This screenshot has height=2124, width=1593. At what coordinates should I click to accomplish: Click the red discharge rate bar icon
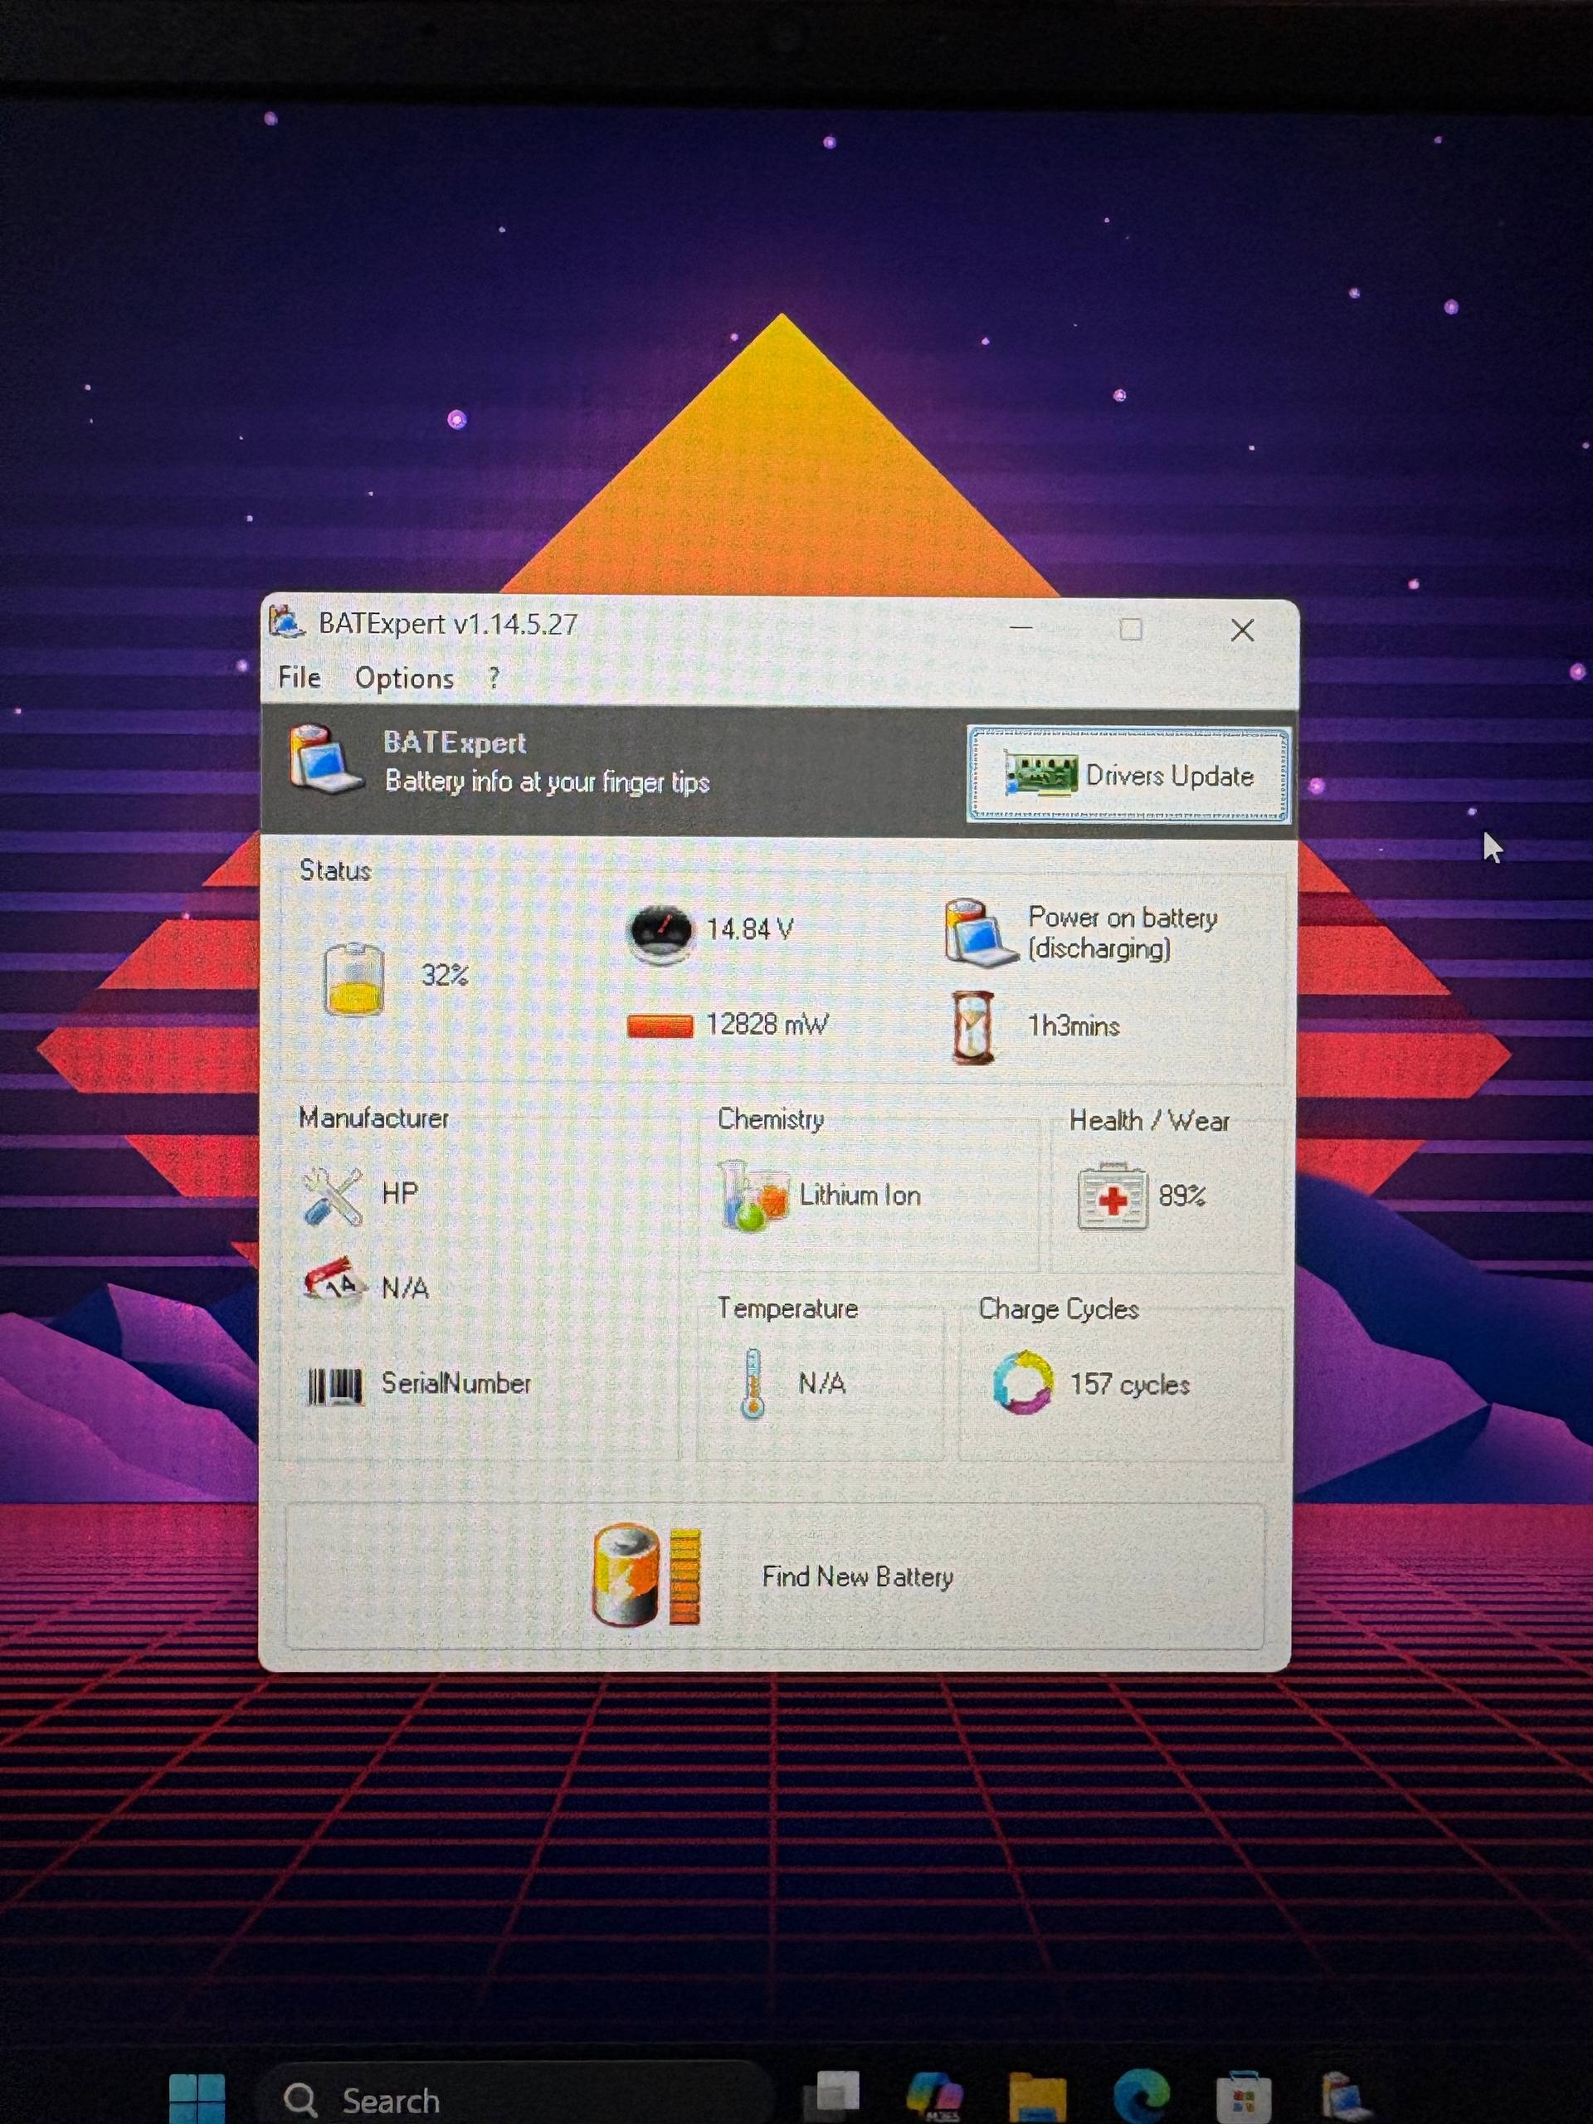point(660,1025)
